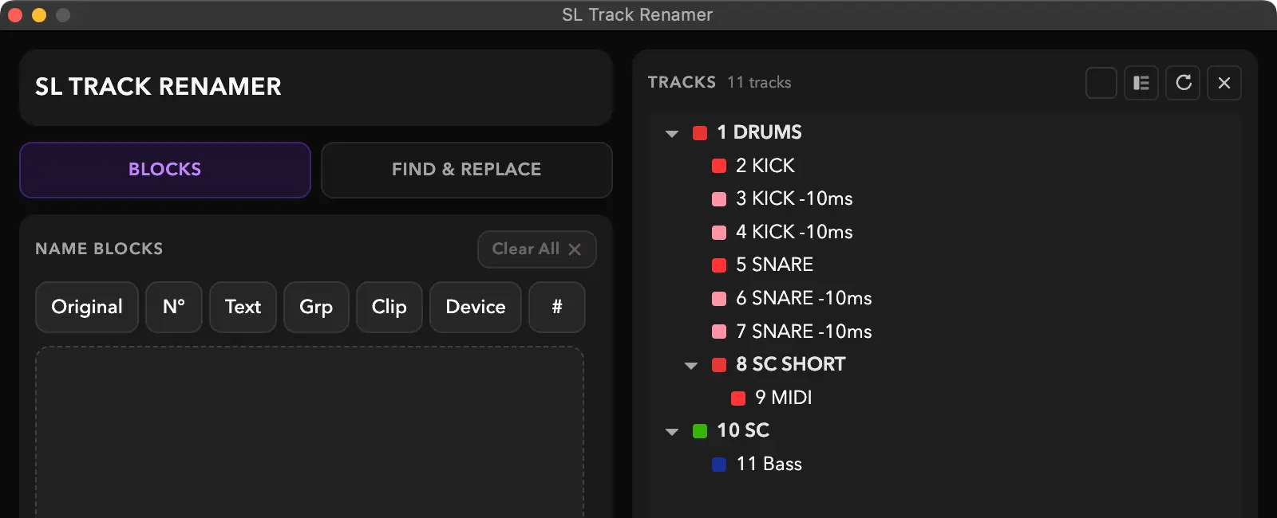
Task: Add the Clip name block
Action: (x=389, y=307)
